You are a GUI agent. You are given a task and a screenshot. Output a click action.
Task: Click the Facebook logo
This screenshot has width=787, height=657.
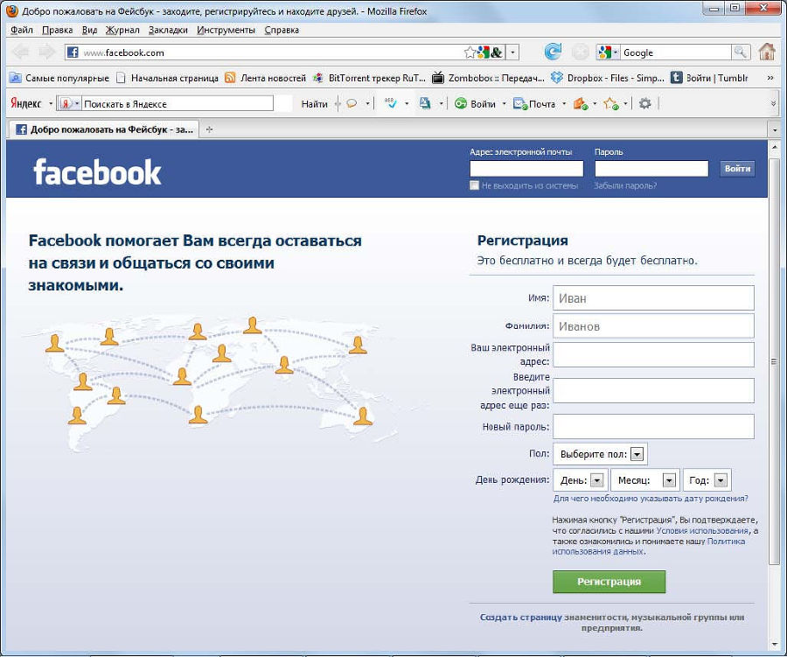click(97, 171)
